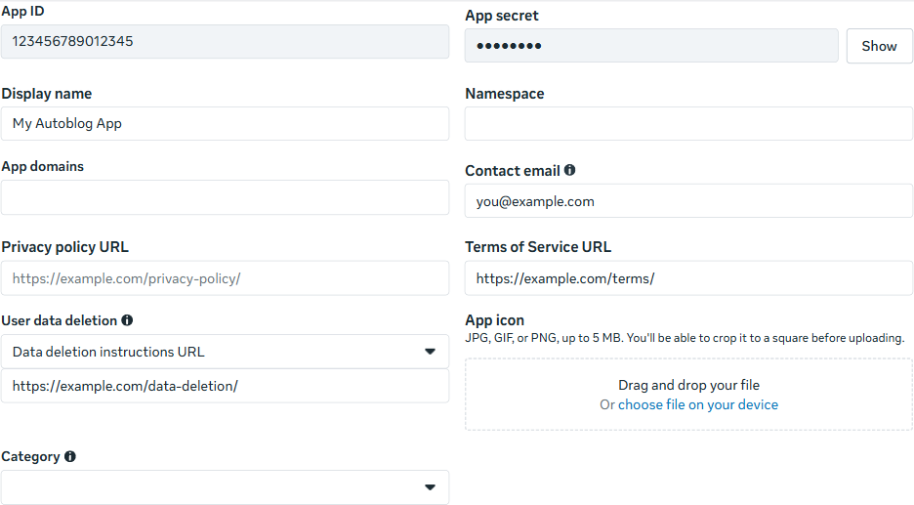Screen dimensions: 914x505
Task: Click the empty Namespace field
Action: (688, 124)
